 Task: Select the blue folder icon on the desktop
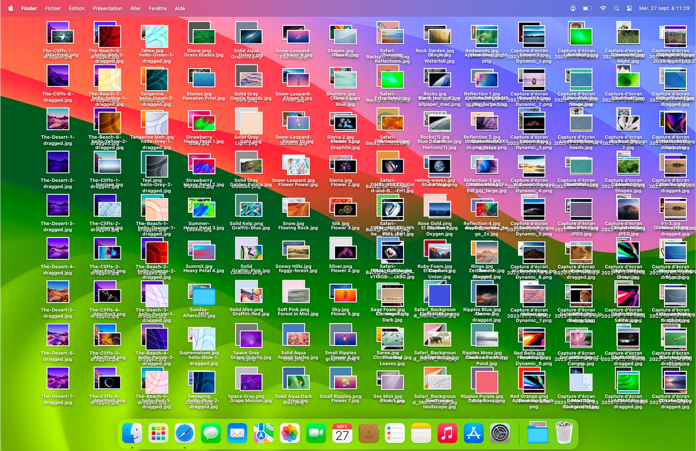point(204,296)
